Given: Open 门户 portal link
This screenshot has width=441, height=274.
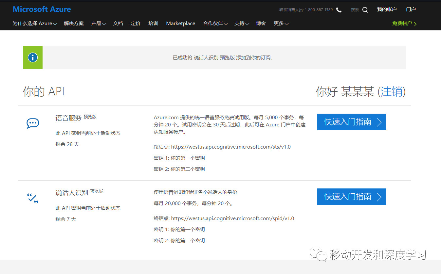Looking at the screenshot, I should coord(411,9).
